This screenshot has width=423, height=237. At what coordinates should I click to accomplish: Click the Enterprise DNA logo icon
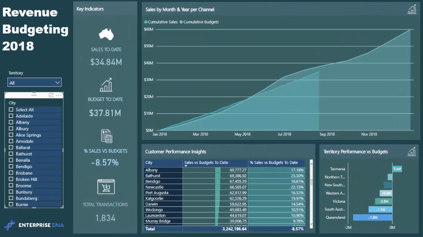coord(10,225)
